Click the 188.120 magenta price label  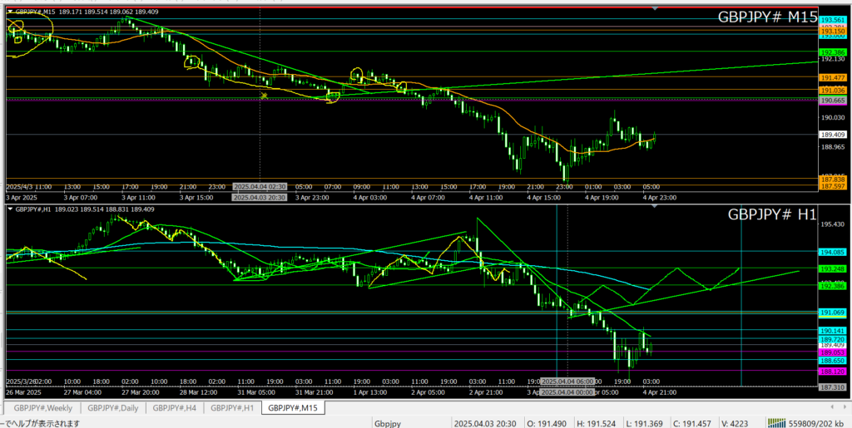tap(831, 371)
